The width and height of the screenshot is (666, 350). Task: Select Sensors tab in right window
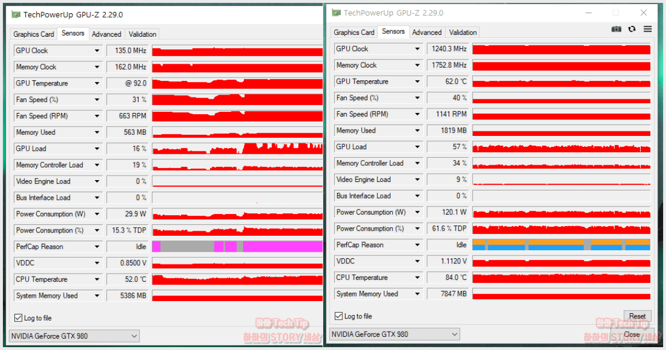pos(393,32)
